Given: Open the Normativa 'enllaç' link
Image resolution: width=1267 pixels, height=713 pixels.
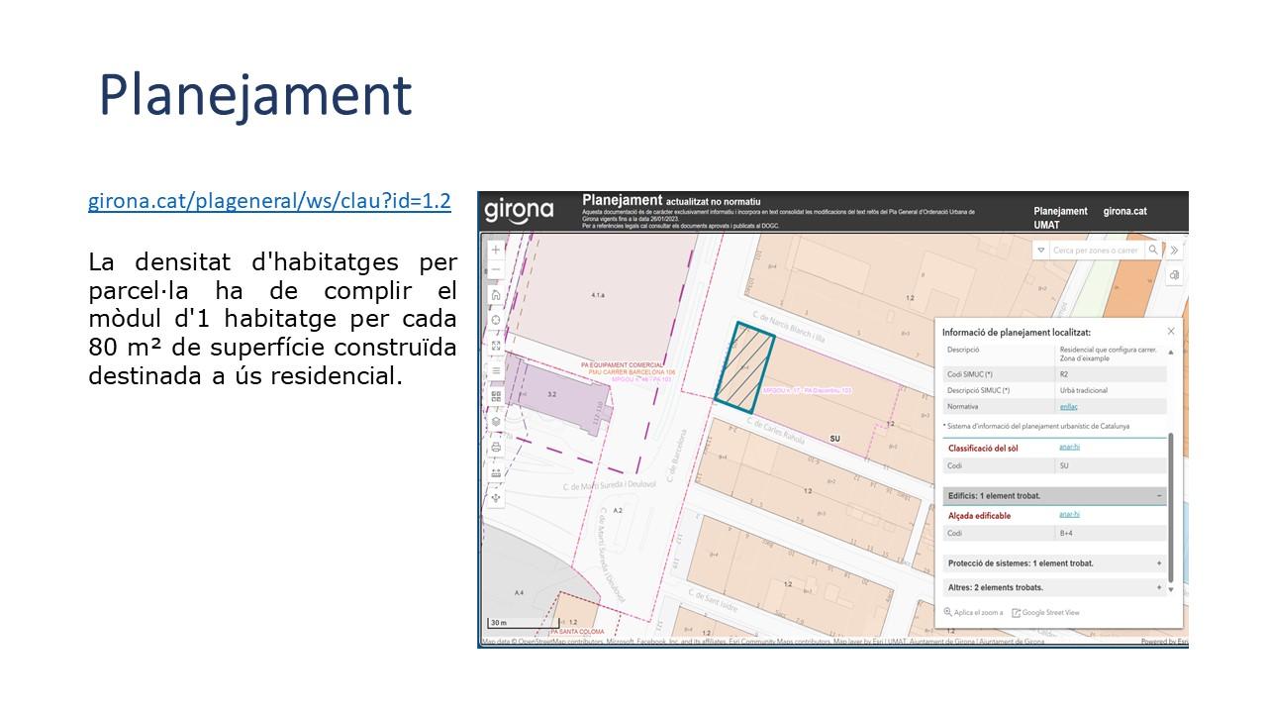Looking at the screenshot, I should point(1068,406).
